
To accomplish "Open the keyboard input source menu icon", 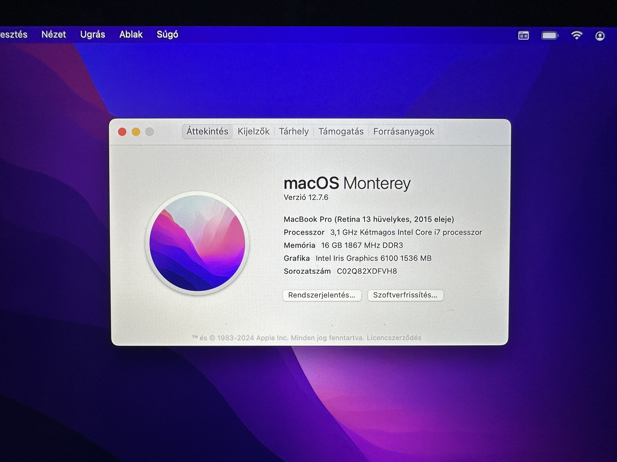I will coord(523,35).
